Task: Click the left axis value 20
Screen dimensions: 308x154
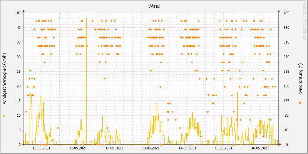Action: tap(18, 86)
